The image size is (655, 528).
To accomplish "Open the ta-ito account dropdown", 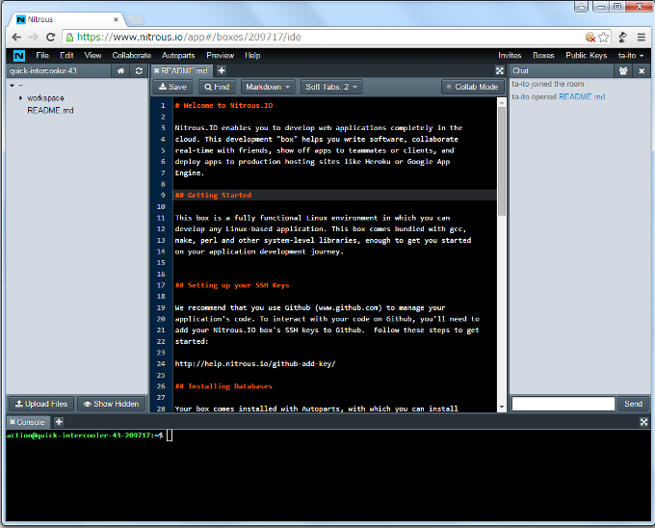I will click(x=630, y=56).
